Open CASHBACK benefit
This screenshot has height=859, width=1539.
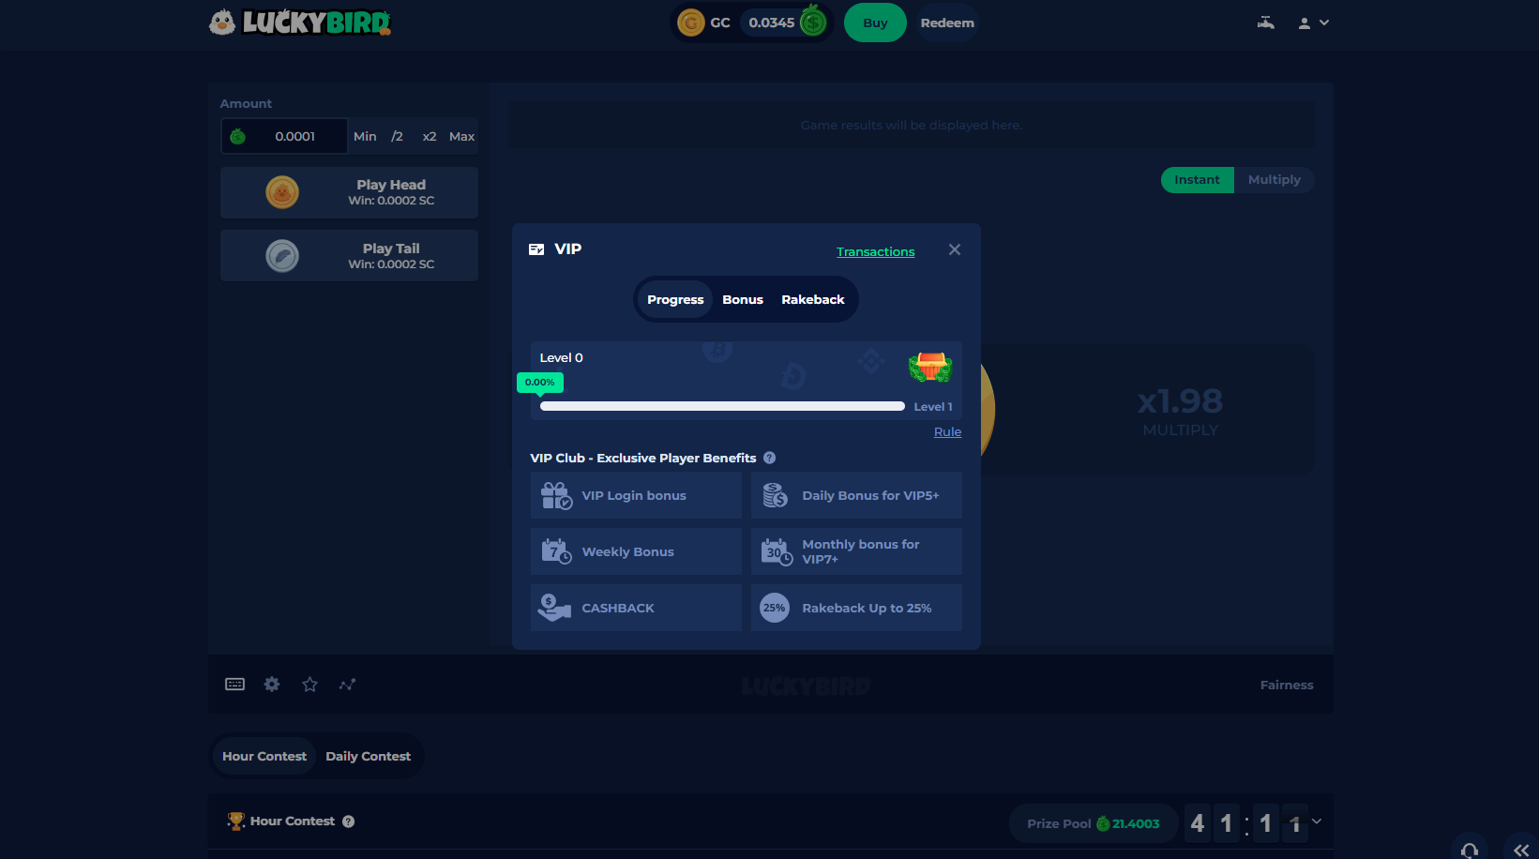pyautogui.click(x=636, y=608)
